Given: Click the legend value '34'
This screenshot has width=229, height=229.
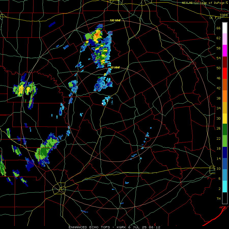Looking at the screenshot, I should (219, 108).
